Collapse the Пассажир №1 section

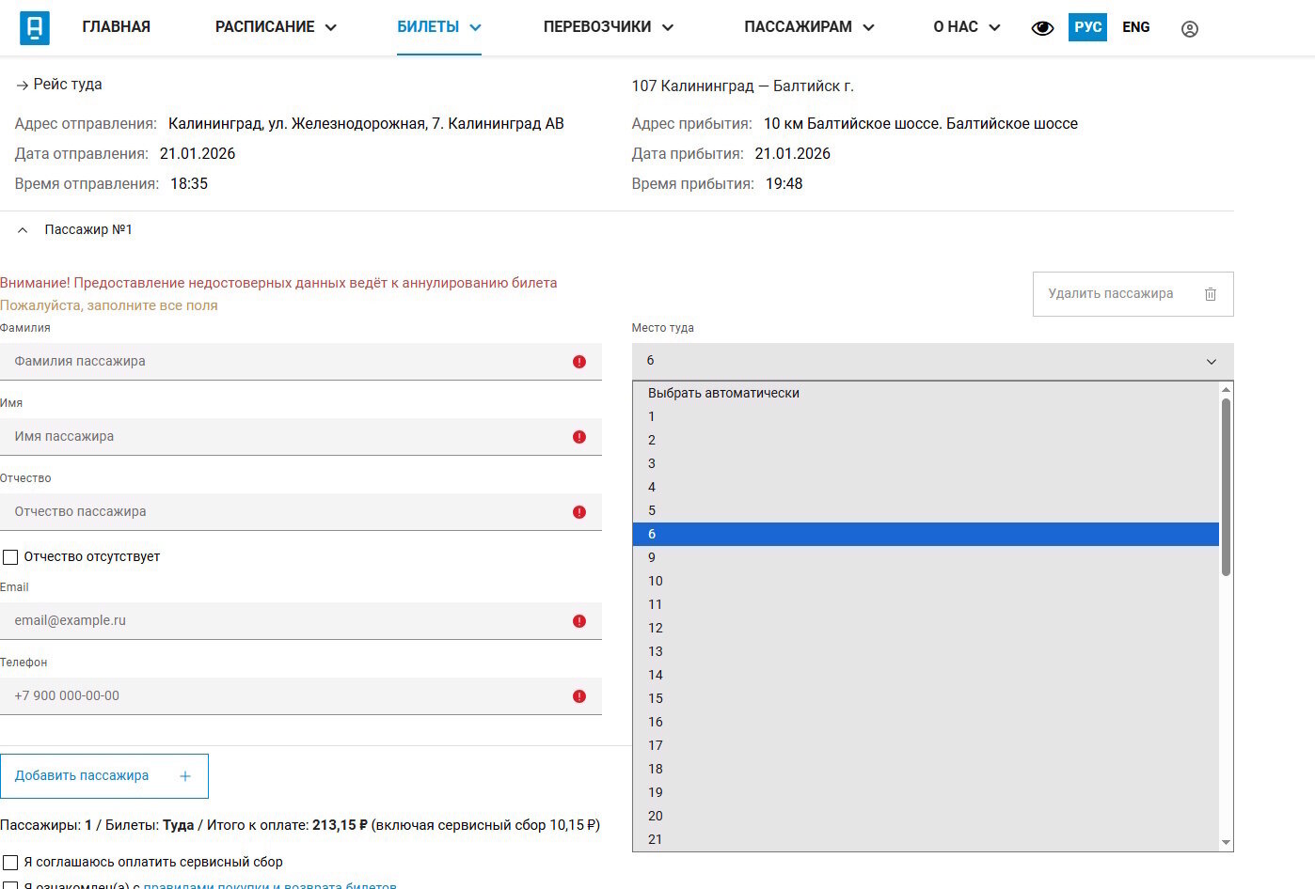point(24,230)
